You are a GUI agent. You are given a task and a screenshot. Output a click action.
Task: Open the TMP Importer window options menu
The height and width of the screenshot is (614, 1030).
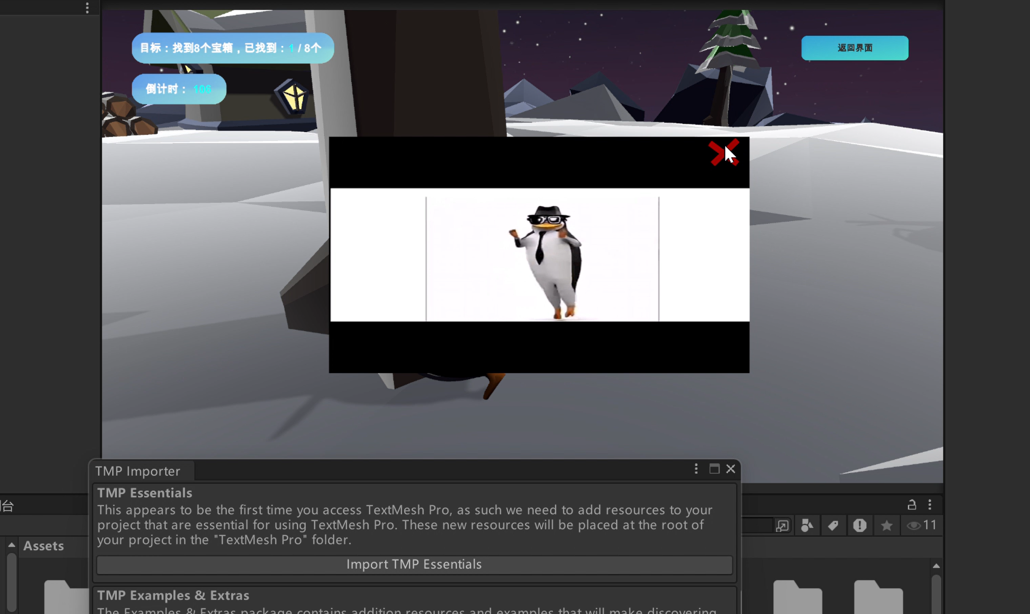pos(696,469)
